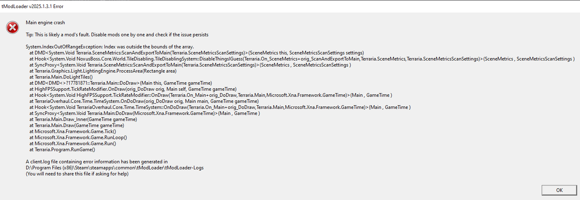Click the Microsoft.Xna.Framework.Game.Run() stack line
This screenshot has height=200, width=580.
[73, 144]
